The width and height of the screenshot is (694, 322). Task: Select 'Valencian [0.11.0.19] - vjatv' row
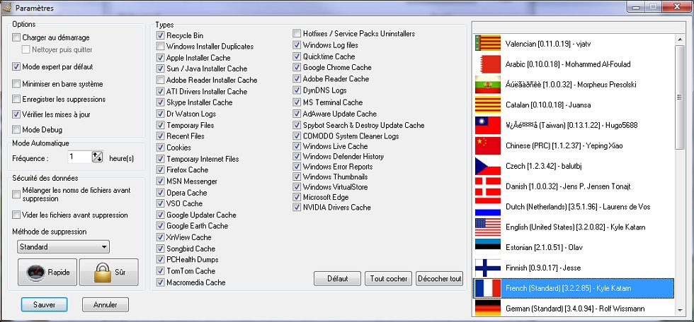[x=574, y=43]
